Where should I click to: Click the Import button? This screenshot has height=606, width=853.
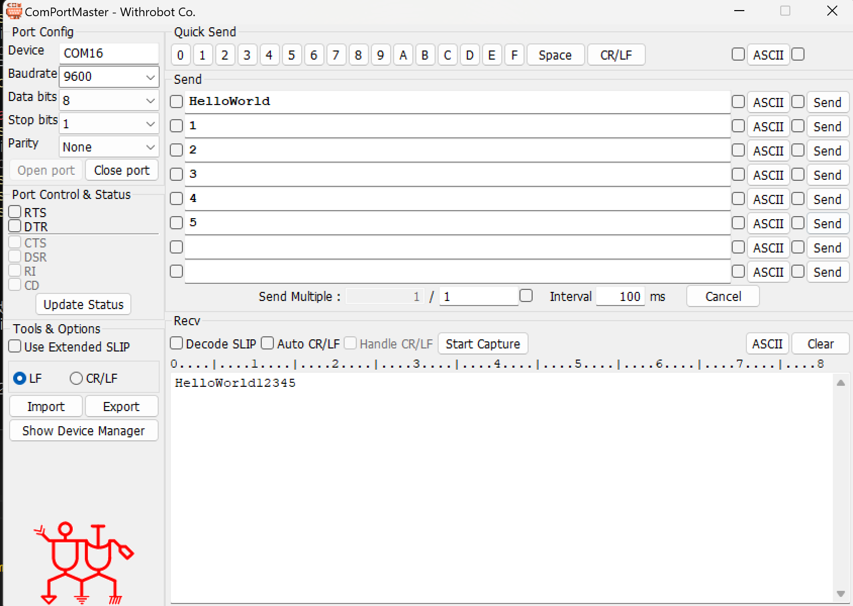46,407
